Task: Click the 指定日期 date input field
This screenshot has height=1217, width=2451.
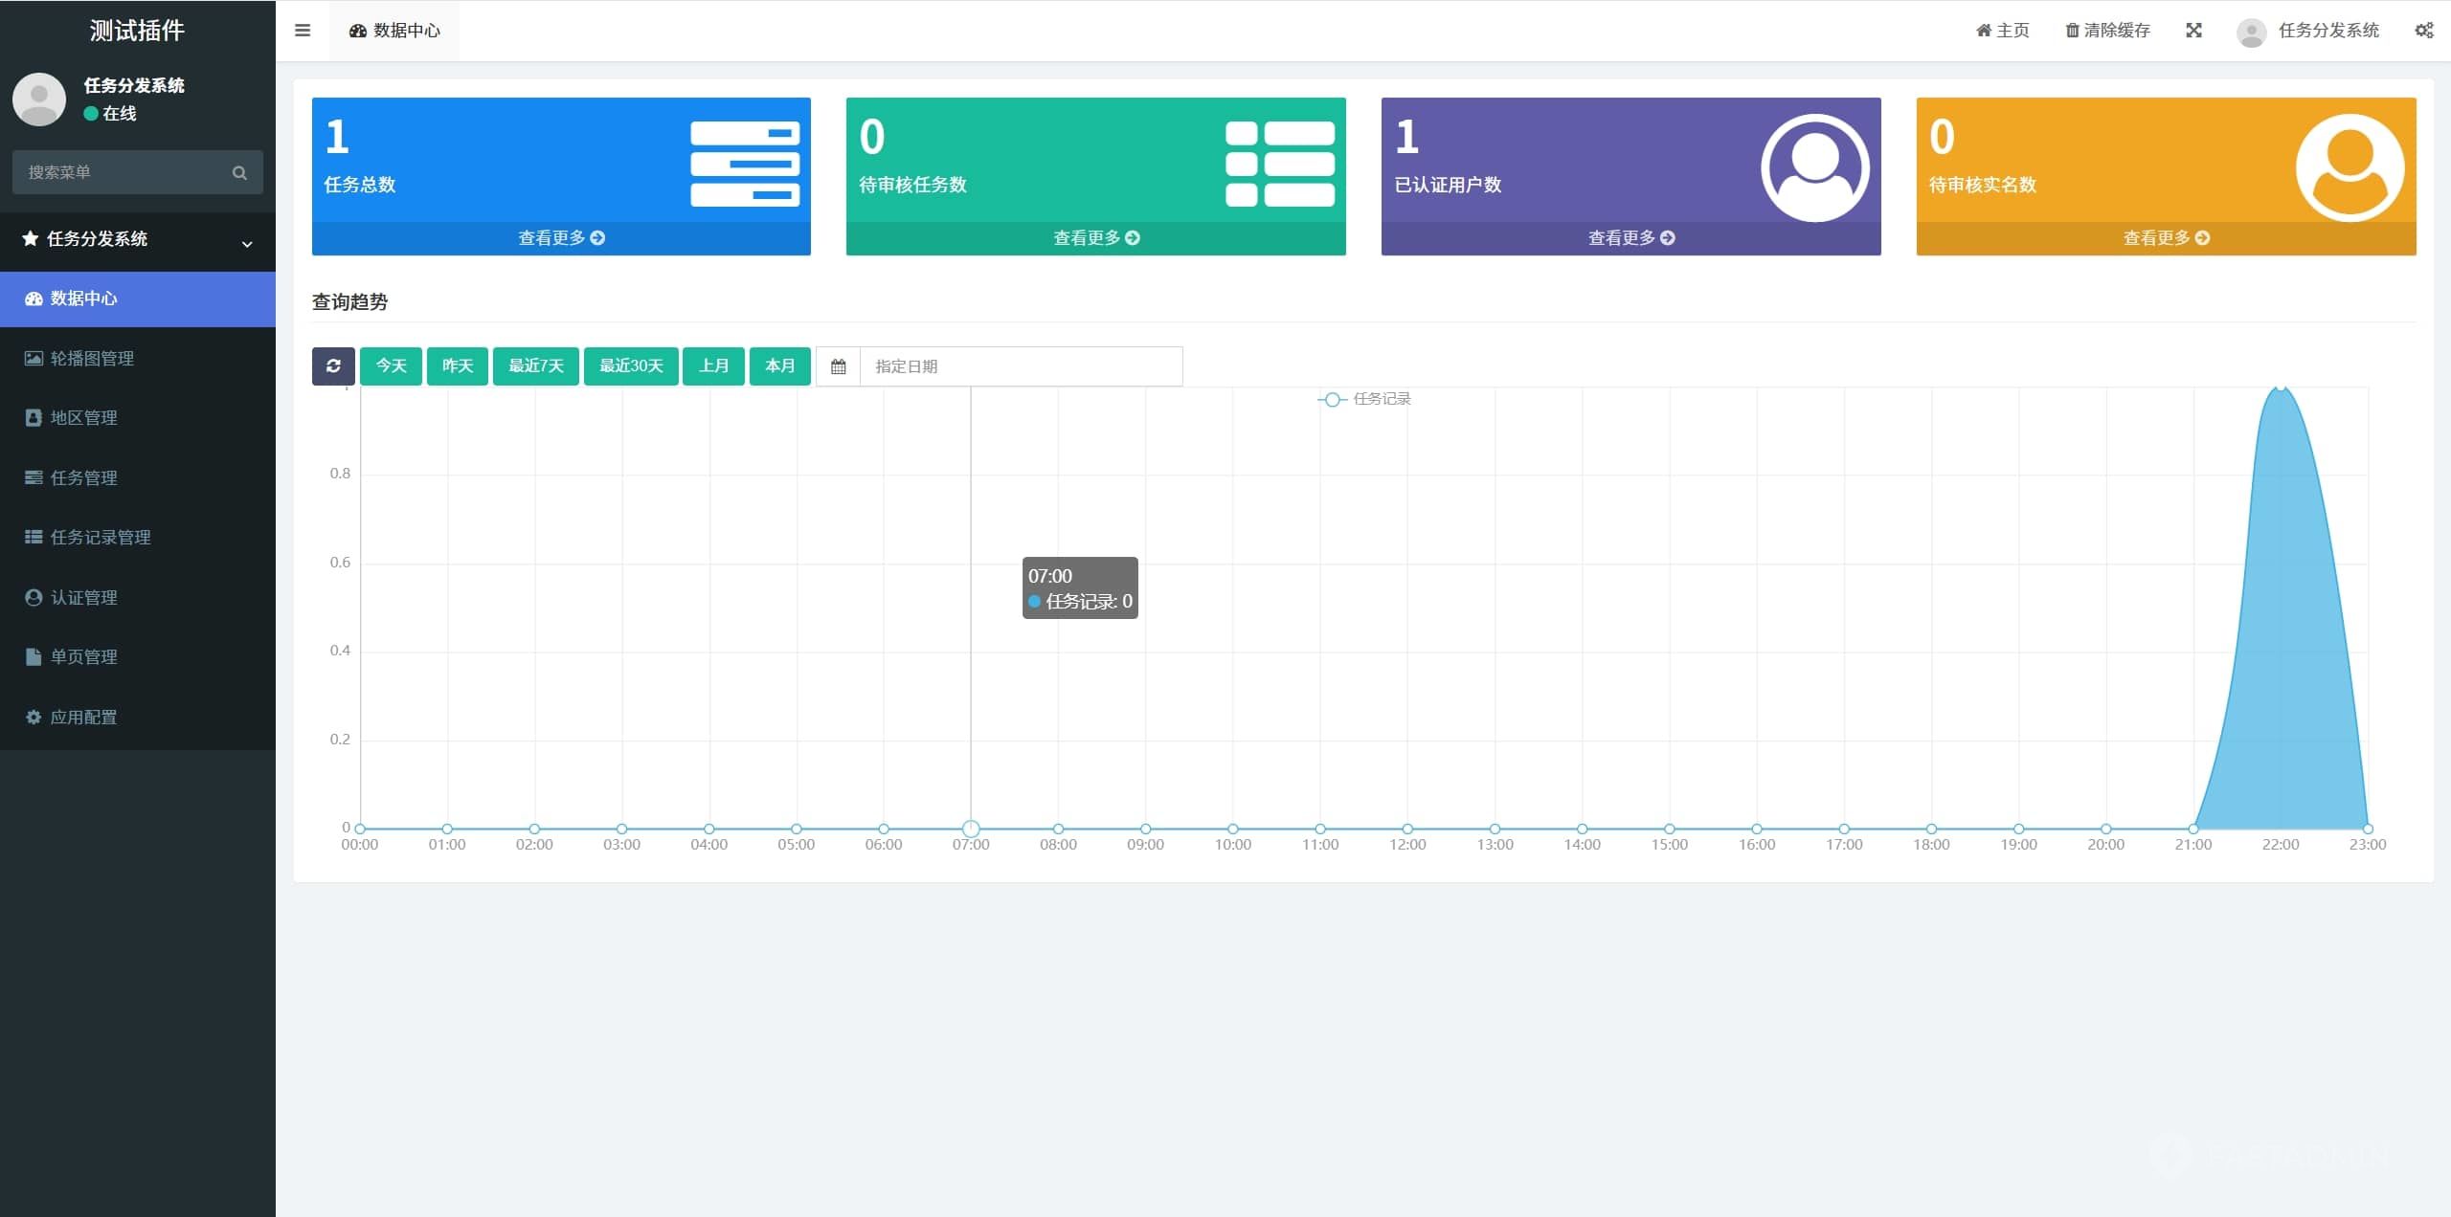Action: click(1021, 366)
